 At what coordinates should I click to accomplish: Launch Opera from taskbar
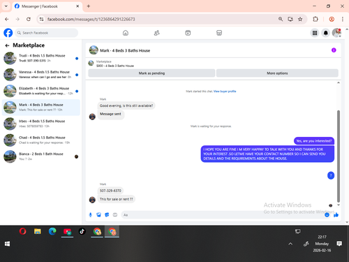pyautogui.click(x=22, y=231)
